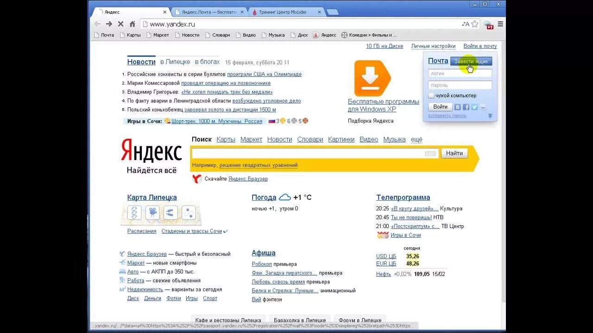Image resolution: width=593 pixels, height=333 pixels.
Task: Open the Нефть price link
Action: click(x=384, y=274)
